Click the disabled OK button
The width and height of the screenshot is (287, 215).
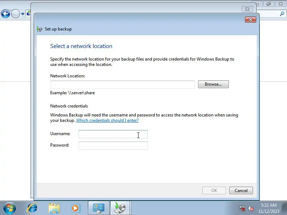[214, 191]
